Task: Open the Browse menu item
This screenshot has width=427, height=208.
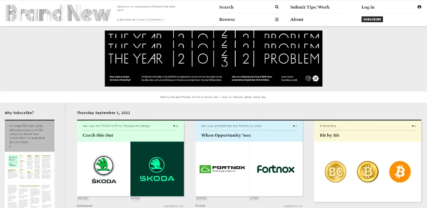Action: click(227, 19)
